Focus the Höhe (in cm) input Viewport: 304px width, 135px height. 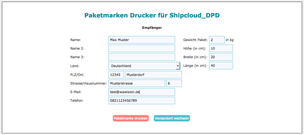coord(221,49)
